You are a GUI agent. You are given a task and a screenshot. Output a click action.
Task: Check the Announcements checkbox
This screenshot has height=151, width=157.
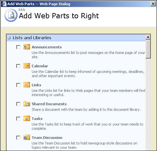(18, 47)
